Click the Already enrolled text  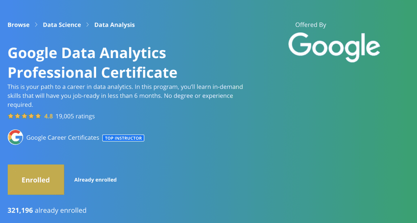[x=95, y=180]
